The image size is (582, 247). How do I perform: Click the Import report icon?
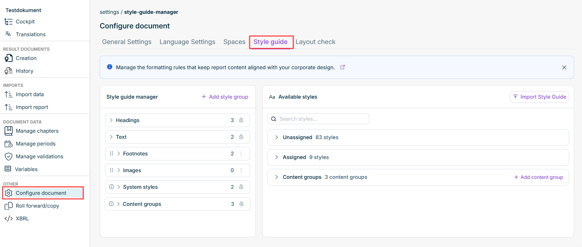[9, 107]
